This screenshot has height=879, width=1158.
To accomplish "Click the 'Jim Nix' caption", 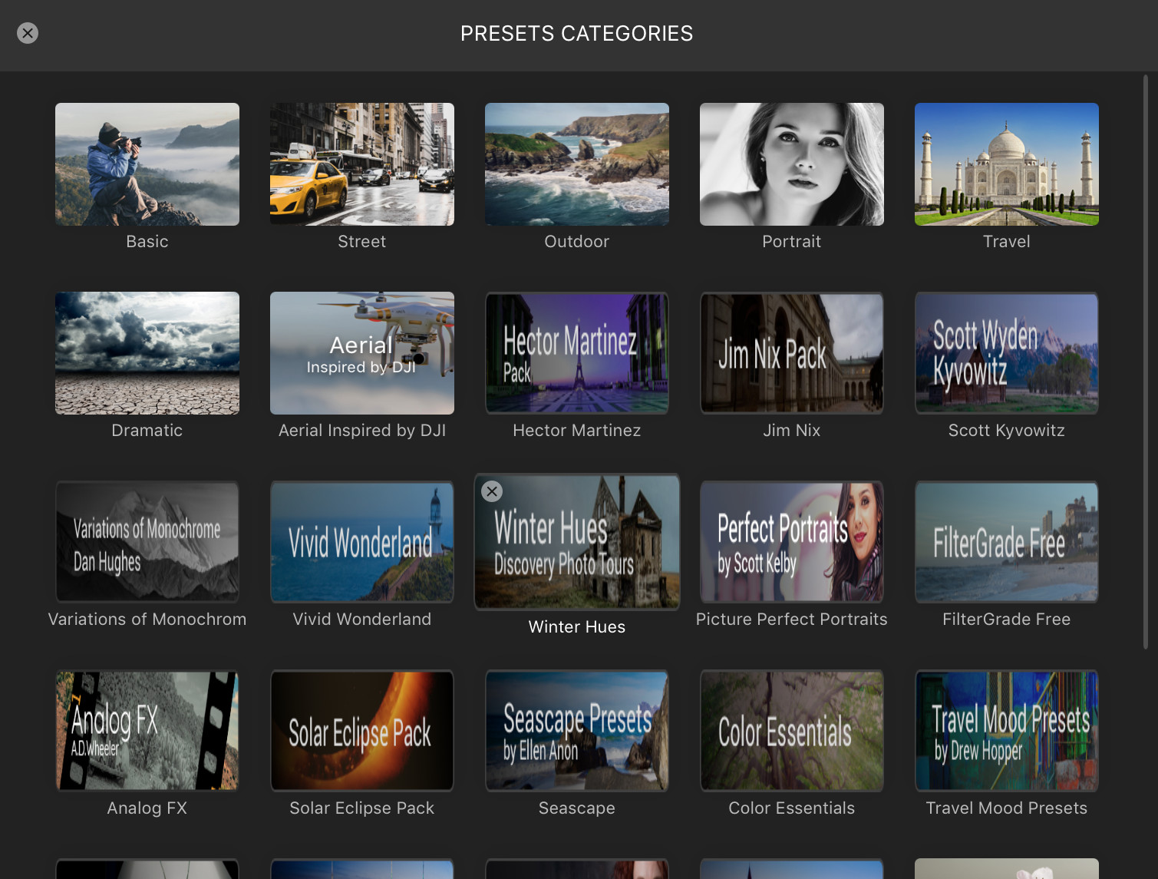I will (x=792, y=431).
